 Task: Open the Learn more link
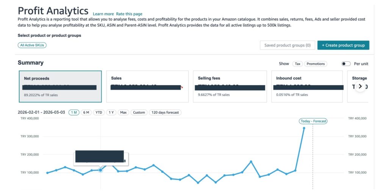click(103, 14)
